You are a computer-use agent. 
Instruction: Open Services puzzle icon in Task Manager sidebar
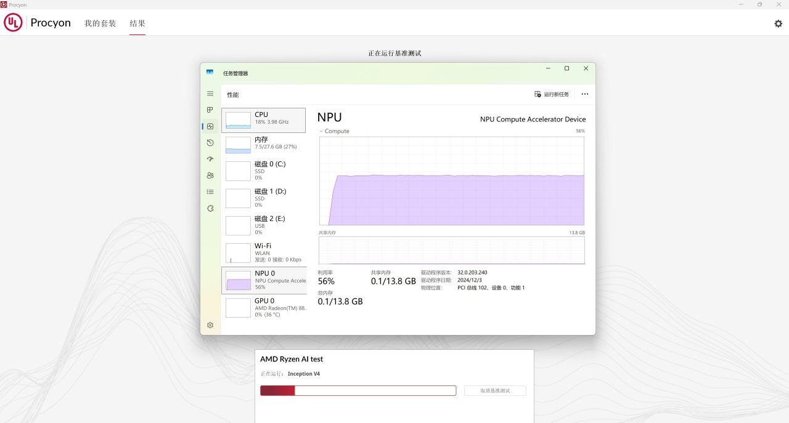coord(210,208)
